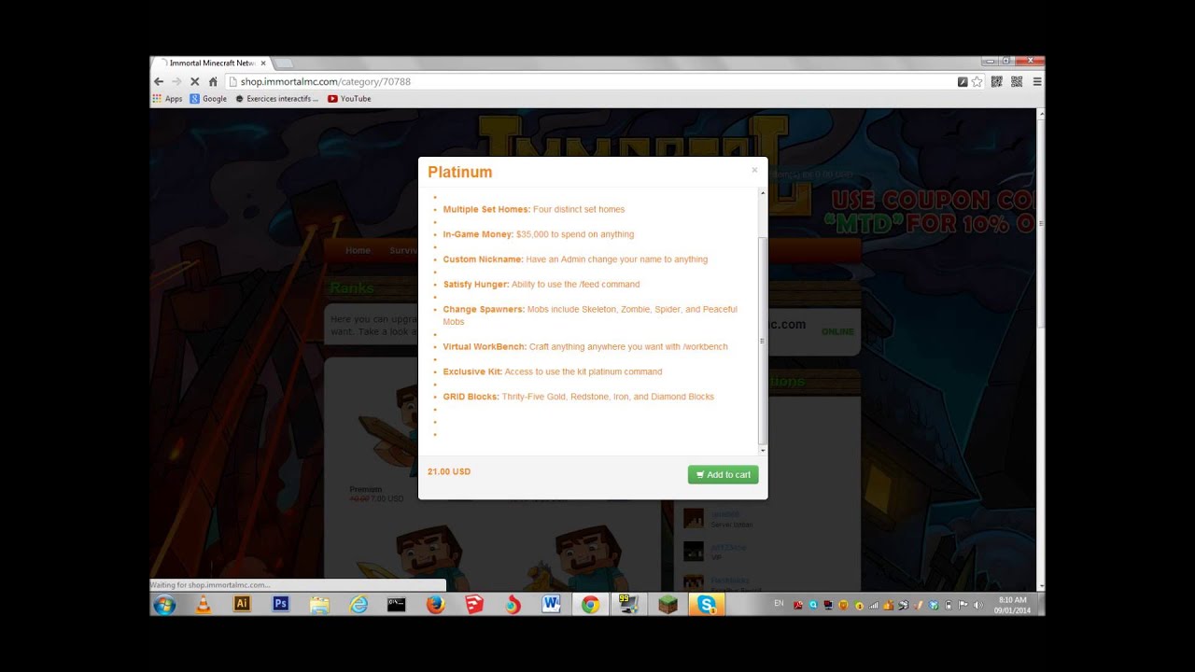Viewport: 1195px width, 672px height.
Task: Close the Platinum dialog with the X
Action: (754, 170)
